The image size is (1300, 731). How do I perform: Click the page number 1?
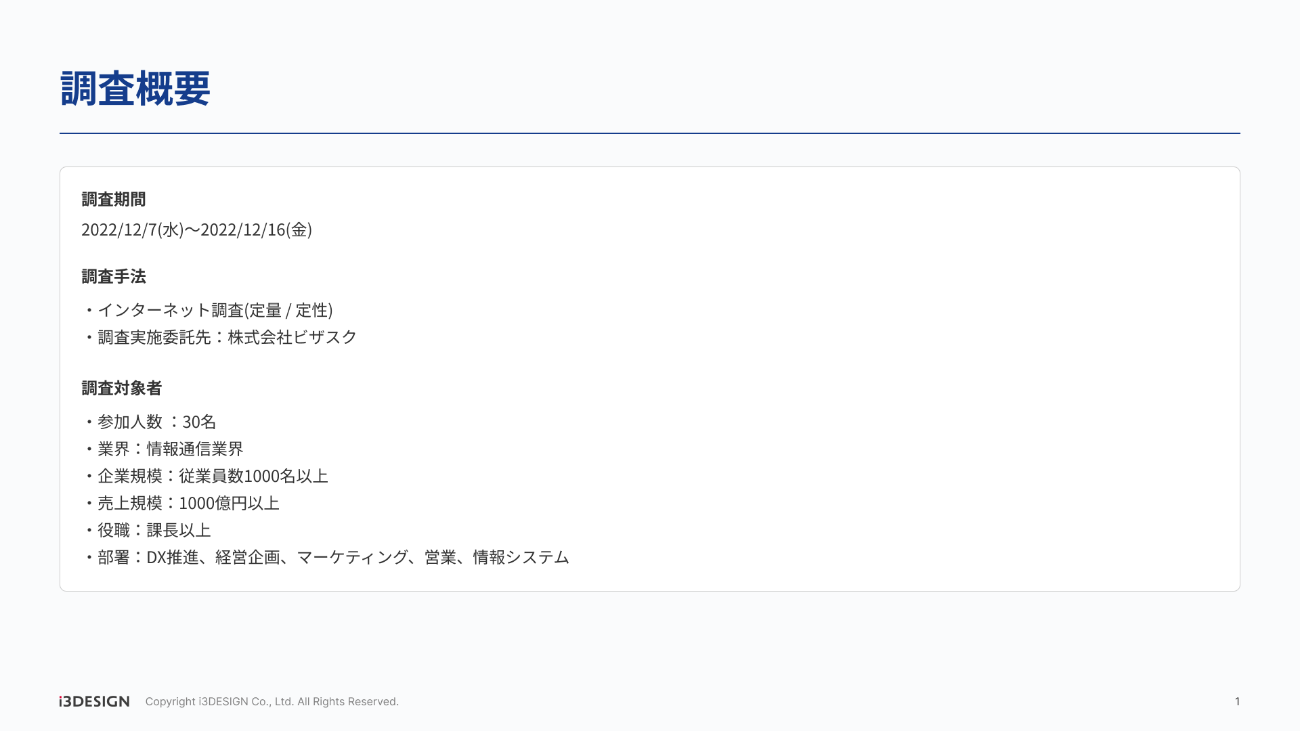coord(1237,702)
